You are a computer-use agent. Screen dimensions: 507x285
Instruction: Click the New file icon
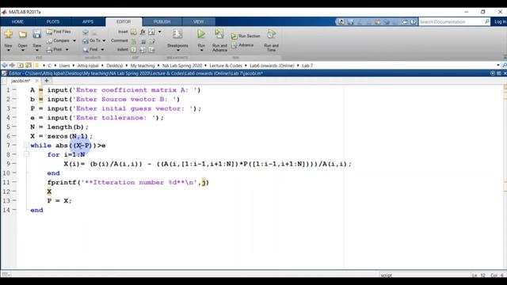(x=9, y=34)
